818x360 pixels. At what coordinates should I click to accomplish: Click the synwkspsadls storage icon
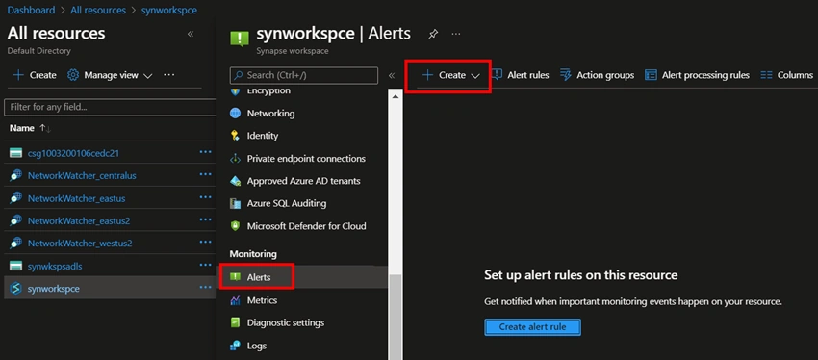pos(16,266)
